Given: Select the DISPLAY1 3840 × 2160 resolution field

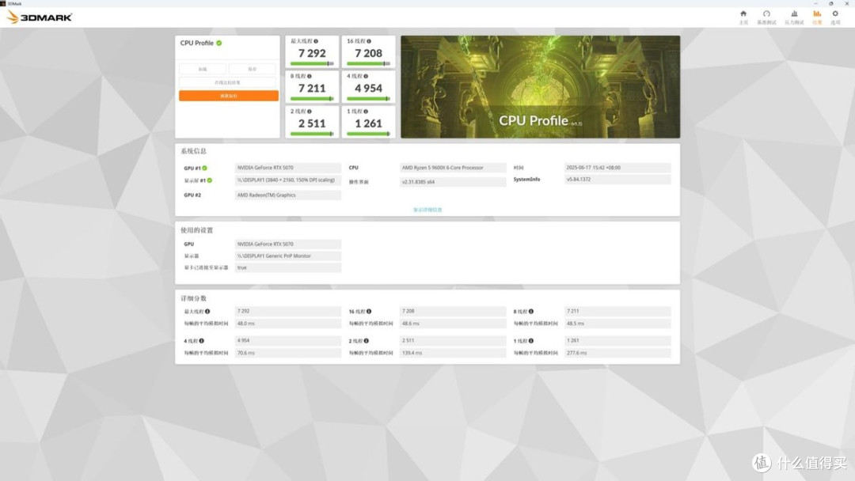Looking at the screenshot, I should (x=288, y=180).
